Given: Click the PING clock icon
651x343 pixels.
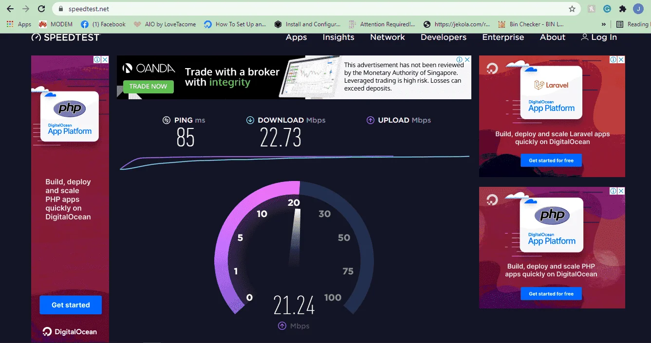Looking at the screenshot, I should [167, 120].
